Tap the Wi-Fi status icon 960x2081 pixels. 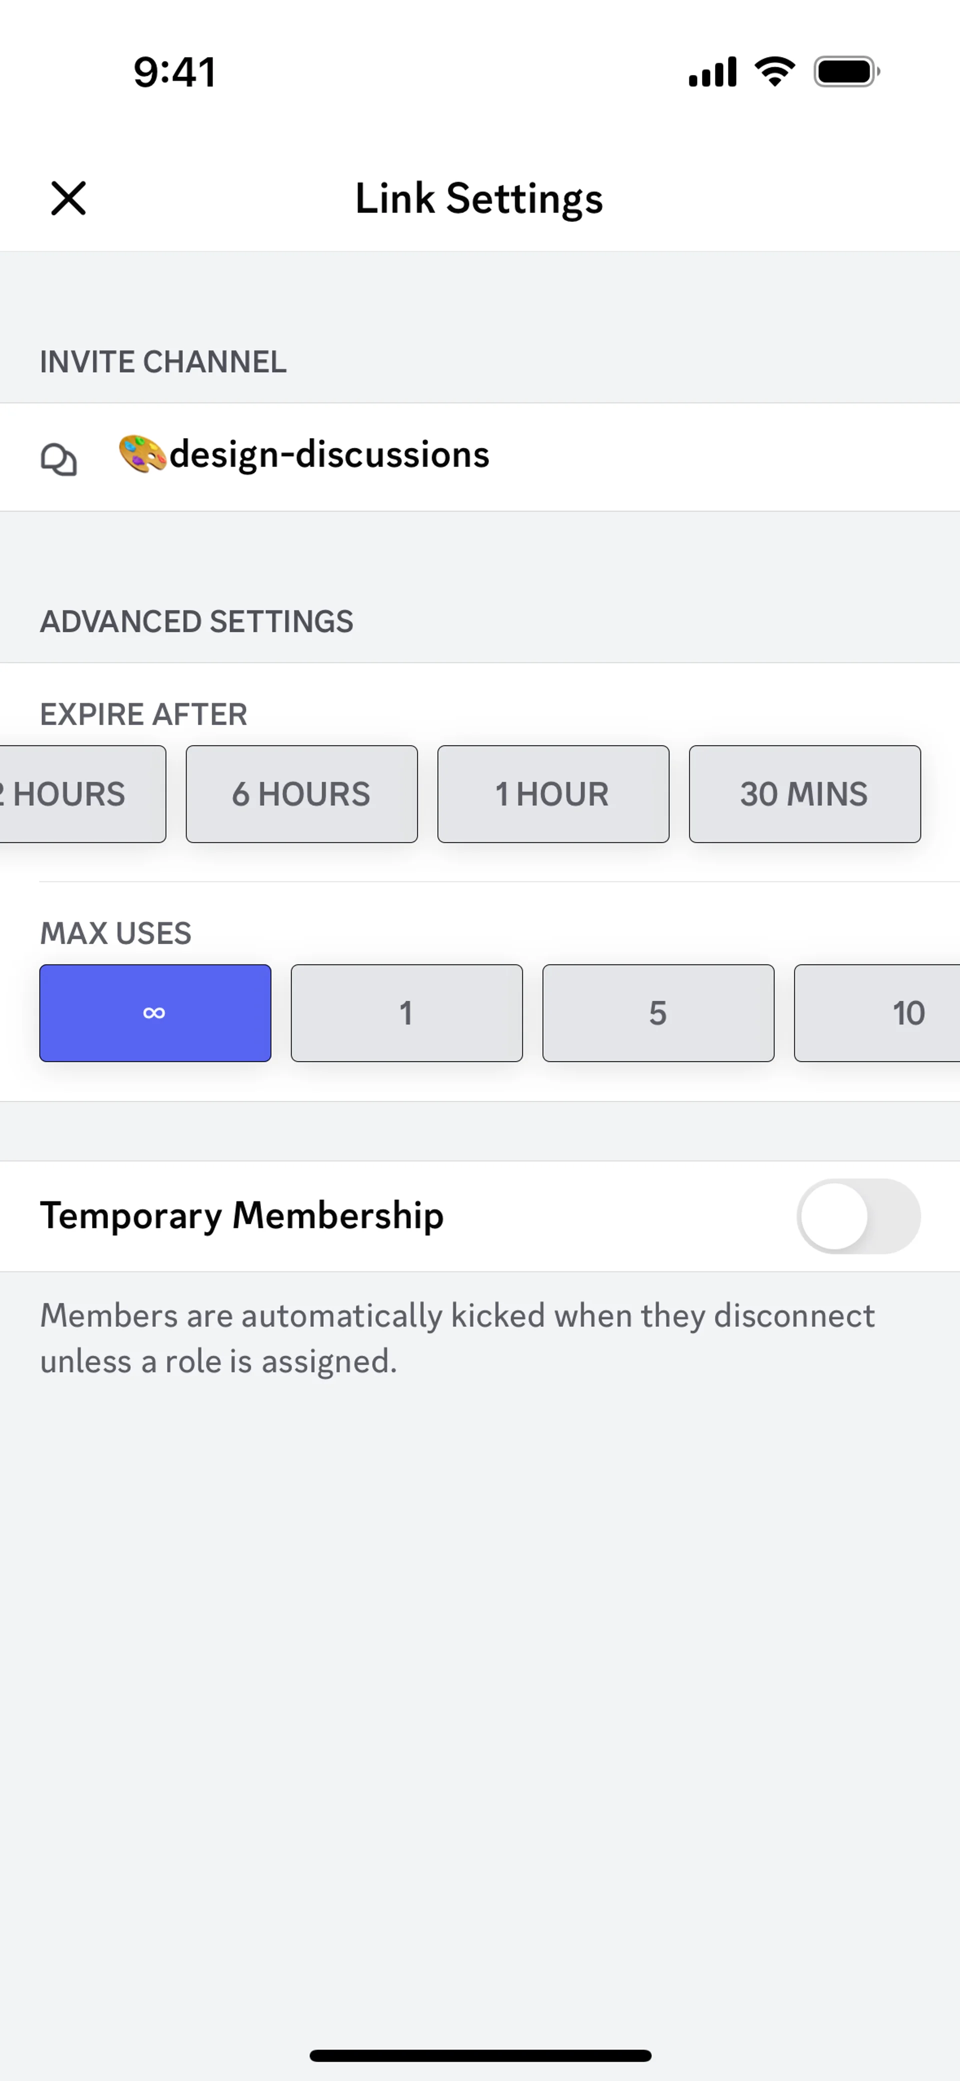[774, 71]
